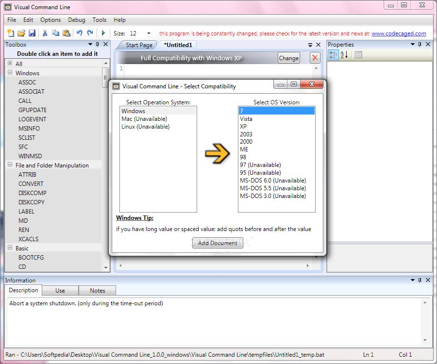This screenshot has height=364, width=437.
Task: Select XP in OS Version list
Action: pyautogui.click(x=277, y=127)
